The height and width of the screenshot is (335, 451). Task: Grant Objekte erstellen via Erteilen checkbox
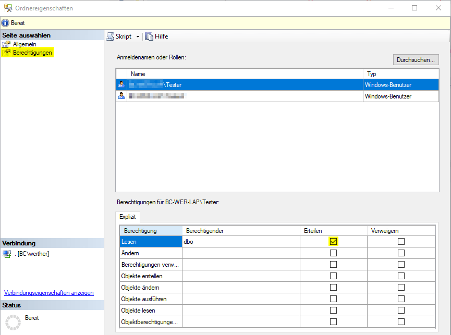[x=333, y=276]
